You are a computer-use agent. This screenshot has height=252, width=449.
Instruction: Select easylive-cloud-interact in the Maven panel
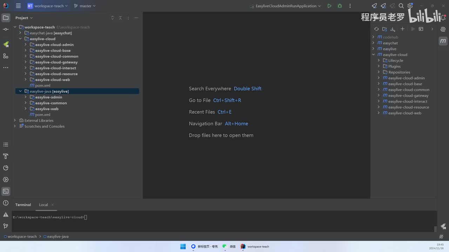(408, 101)
